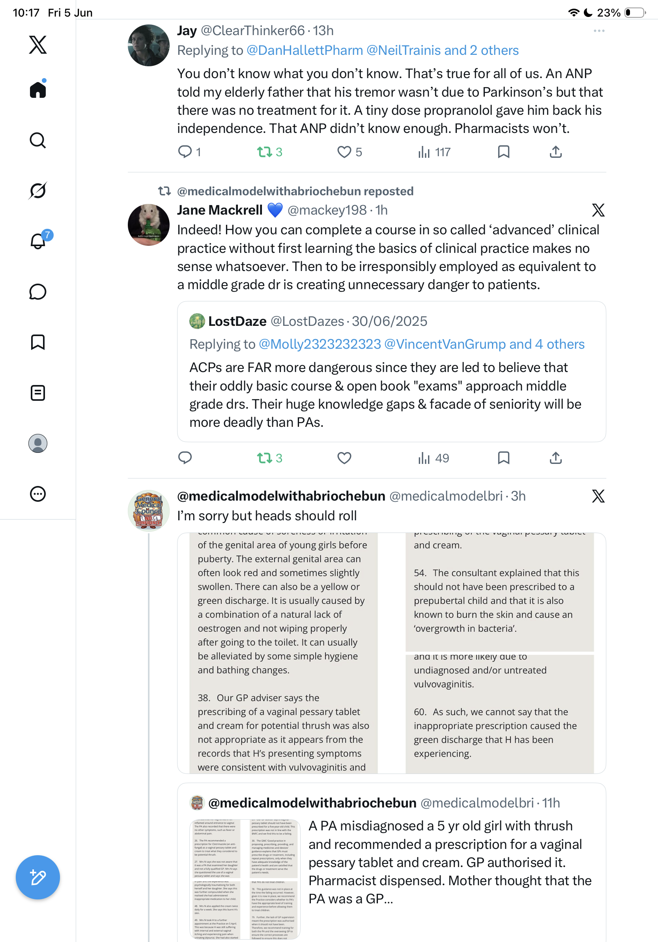View analytics for Jay's post with 117 views
Viewport: 658px width, 942px height.
pos(434,152)
